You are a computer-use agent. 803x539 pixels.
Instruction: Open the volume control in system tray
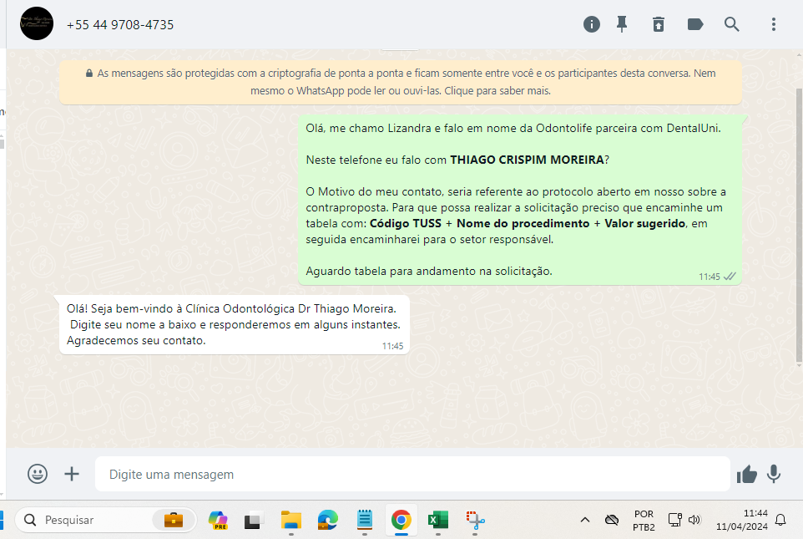click(x=694, y=520)
